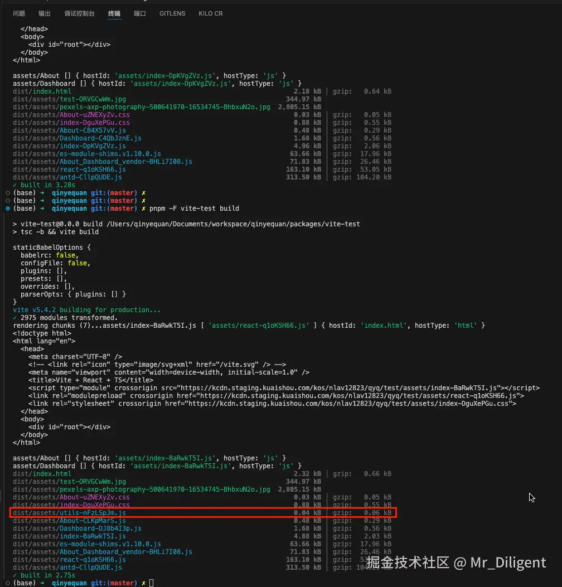The image size is (562, 587).
Task: Click 'dist/assets/Dashboard-C4QbJznE.js' in the first build
Action: click(77, 138)
